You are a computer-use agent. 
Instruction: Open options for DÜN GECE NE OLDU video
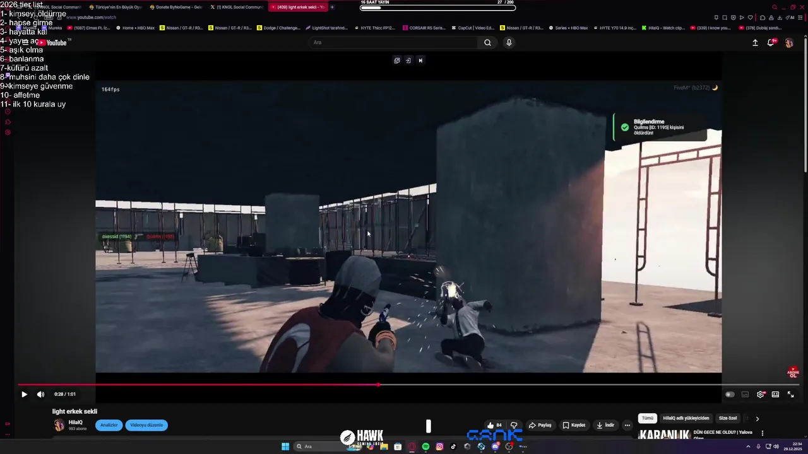point(763,433)
